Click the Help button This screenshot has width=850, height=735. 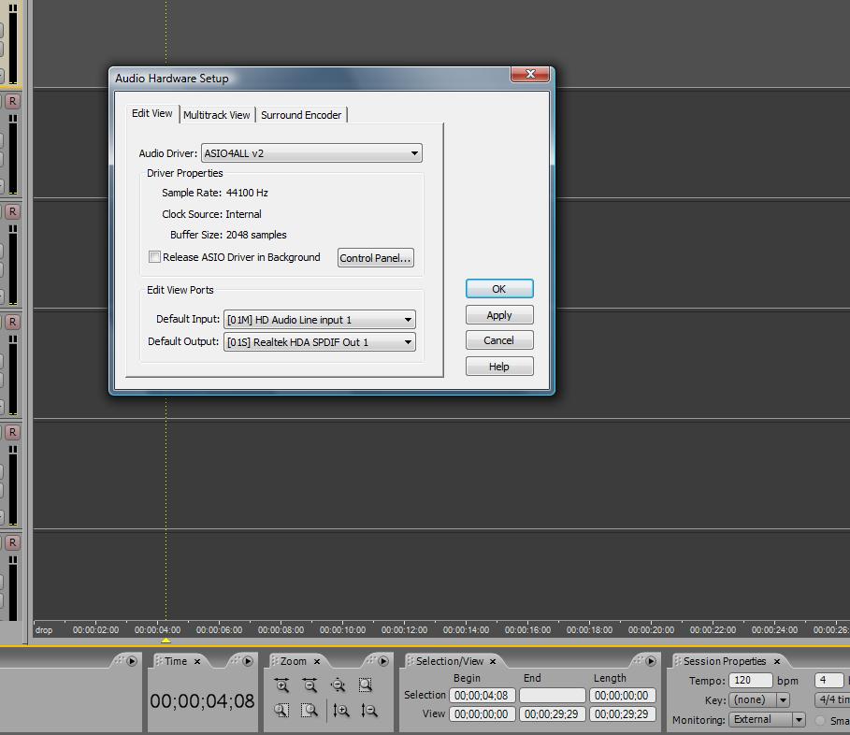pos(499,367)
